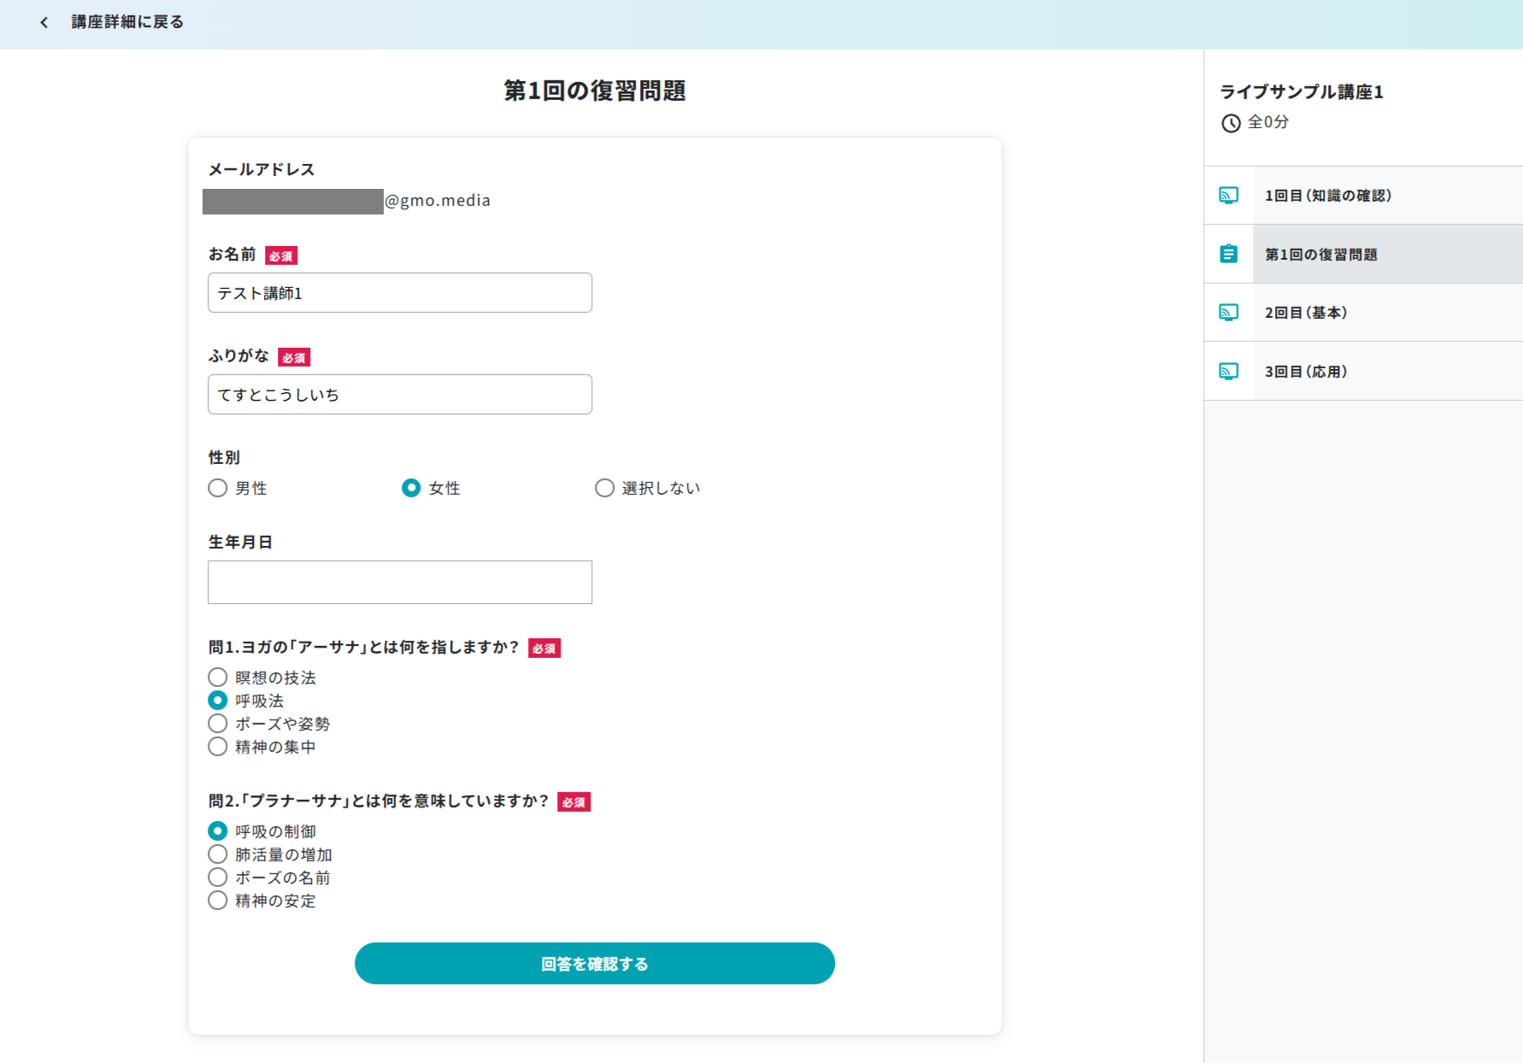The image size is (1523, 1063).
Task: Click the cast icon beside 3回目(応用)
Action: (x=1228, y=372)
